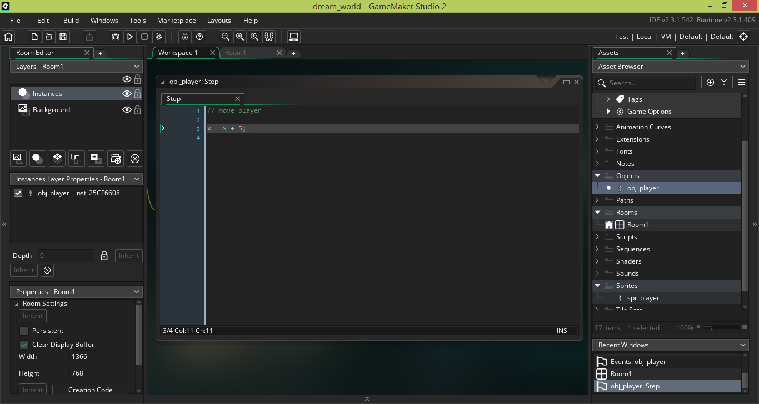Enable the Persistent checkbox
The height and width of the screenshot is (404, 759).
[24, 331]
